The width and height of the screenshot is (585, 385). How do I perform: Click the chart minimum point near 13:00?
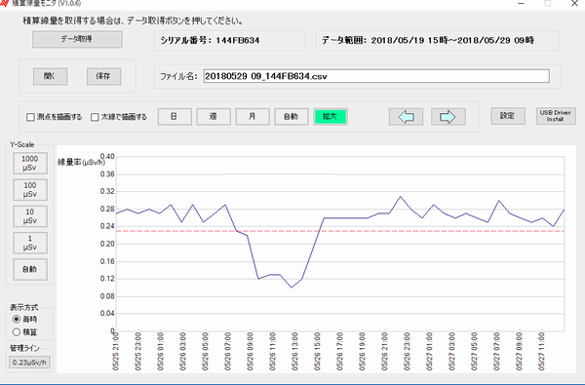coord(292,288)
